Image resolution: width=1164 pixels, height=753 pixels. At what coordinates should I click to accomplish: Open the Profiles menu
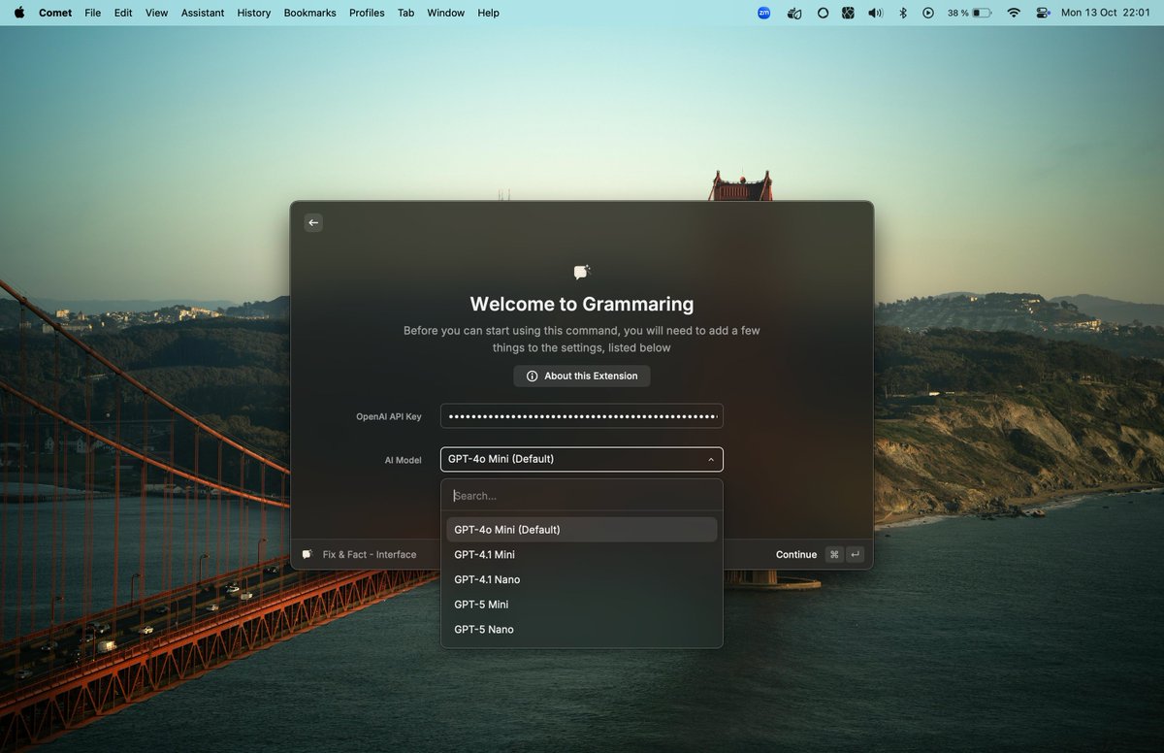[x=367, y=13]
